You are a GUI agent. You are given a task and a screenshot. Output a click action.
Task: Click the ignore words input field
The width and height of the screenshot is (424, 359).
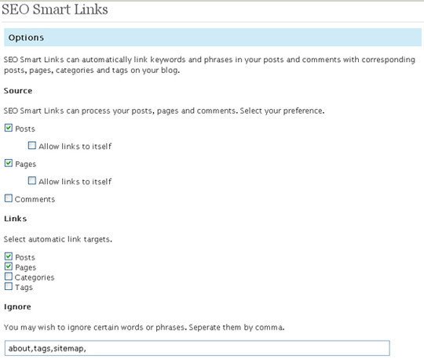pyautogui.click(x=197, y=348)
